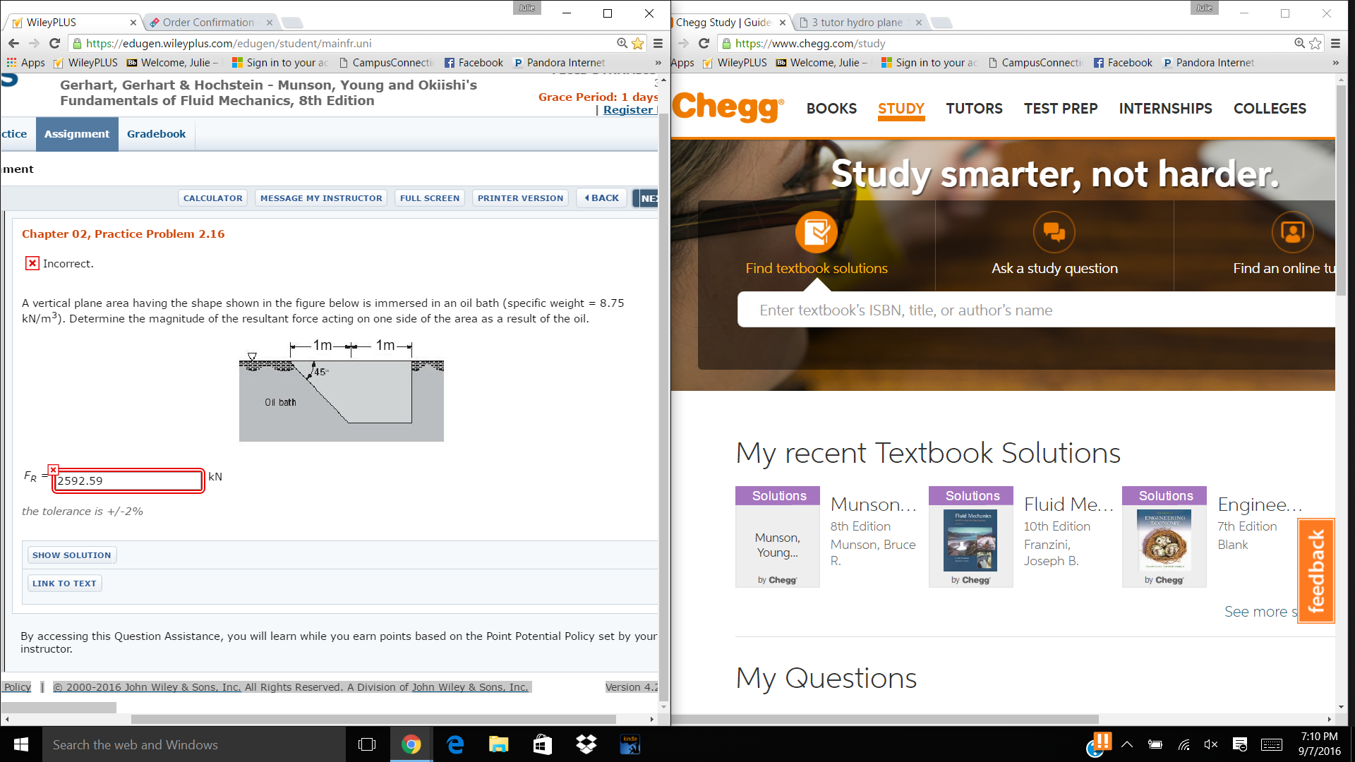Image resolution: width=1355 pixels, height=762 pixels.
Task: Show hidden system tray icons
Action: coord(1127,744)
